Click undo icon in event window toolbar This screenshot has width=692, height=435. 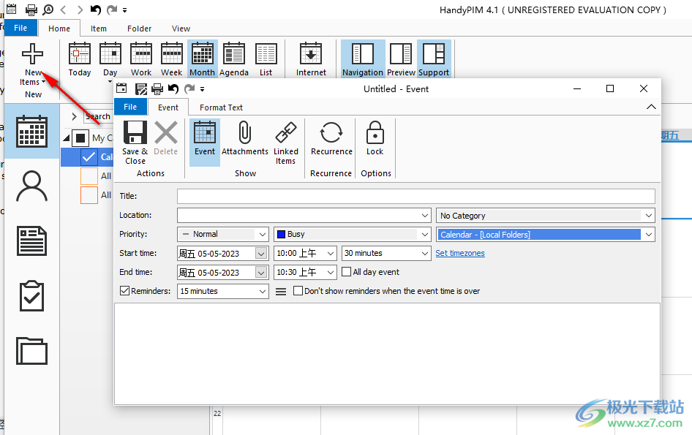(173, 88)
